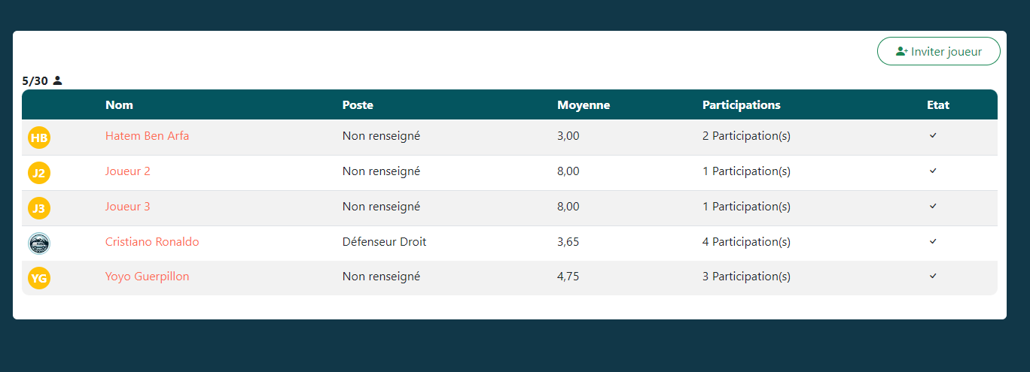
Task: Open the Joueur 3 player link
Action: click(x=128, y=207)
